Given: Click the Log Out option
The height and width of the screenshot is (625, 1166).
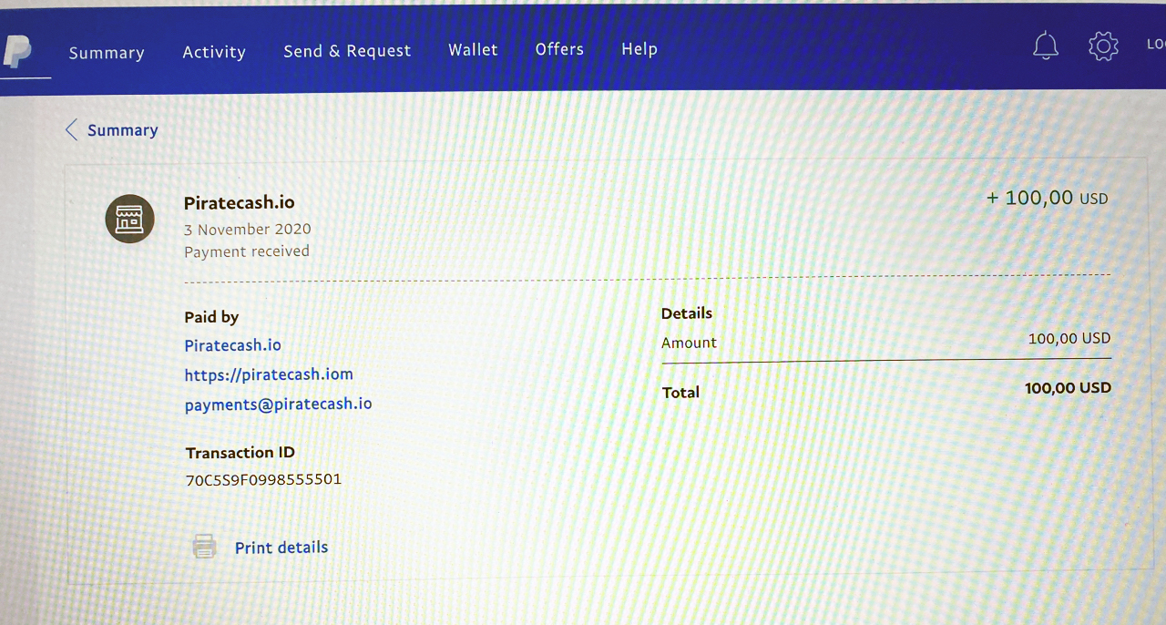Looking at the screenshot, I should (1155, 43).
